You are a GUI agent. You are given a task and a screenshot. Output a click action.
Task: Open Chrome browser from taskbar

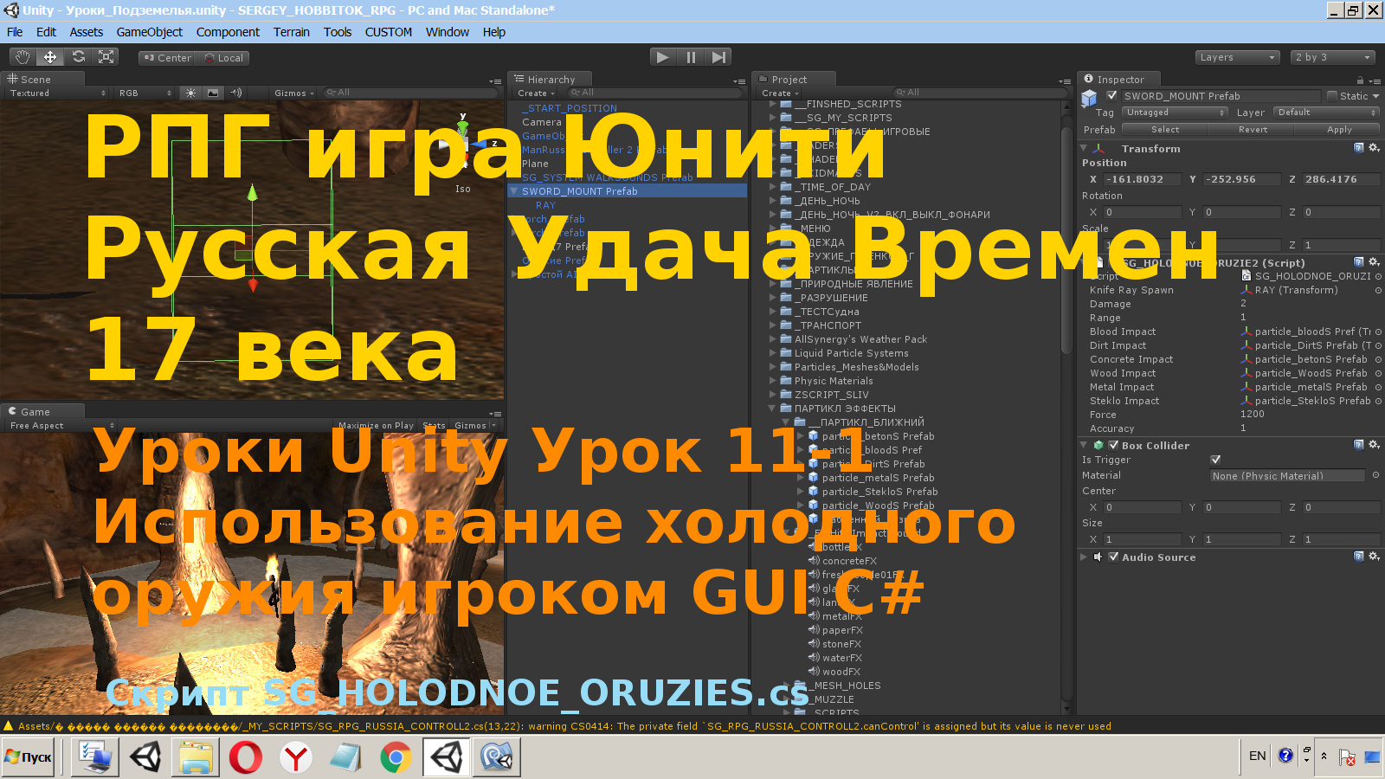[x=396, y=757]
